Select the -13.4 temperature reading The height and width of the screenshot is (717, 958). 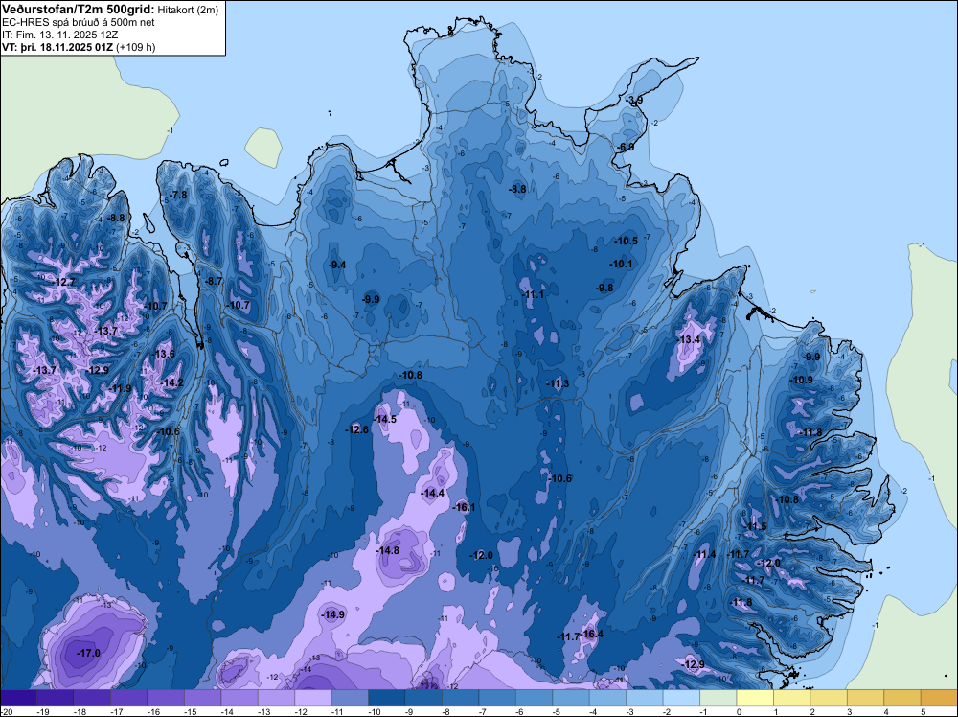click(689, 339)
